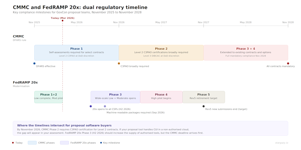Click the FedRAMP 20x section heading

[x=25, y=82]
